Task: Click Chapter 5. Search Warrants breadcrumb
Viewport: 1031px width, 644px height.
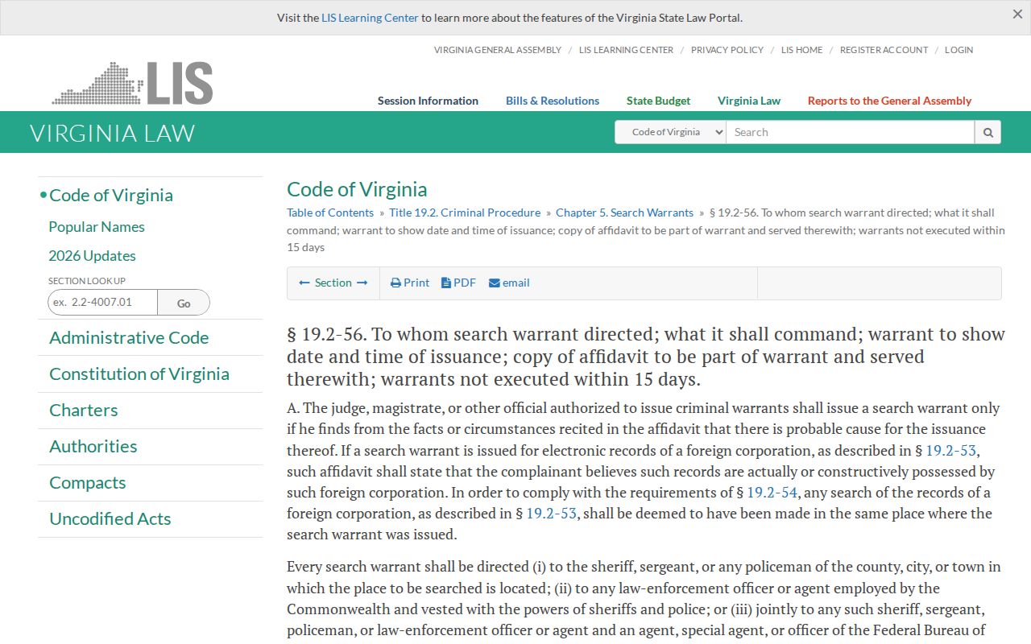Action: (x=624, y=213)
